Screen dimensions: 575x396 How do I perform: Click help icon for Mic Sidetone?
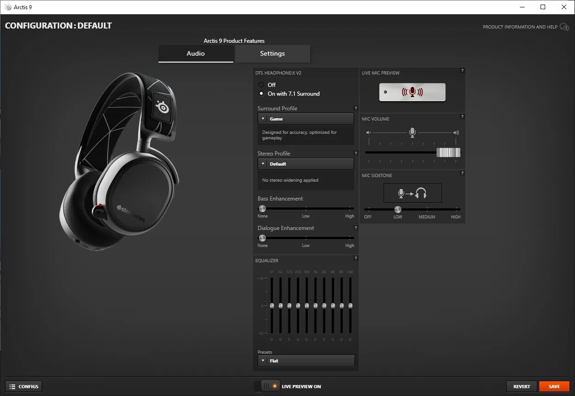coord(462,173)
